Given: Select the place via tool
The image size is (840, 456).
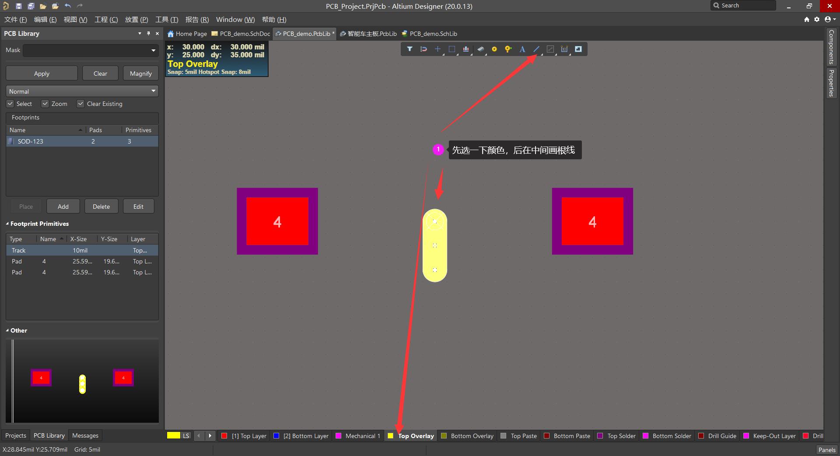Looking at the screenshot, I should point(508,49).
